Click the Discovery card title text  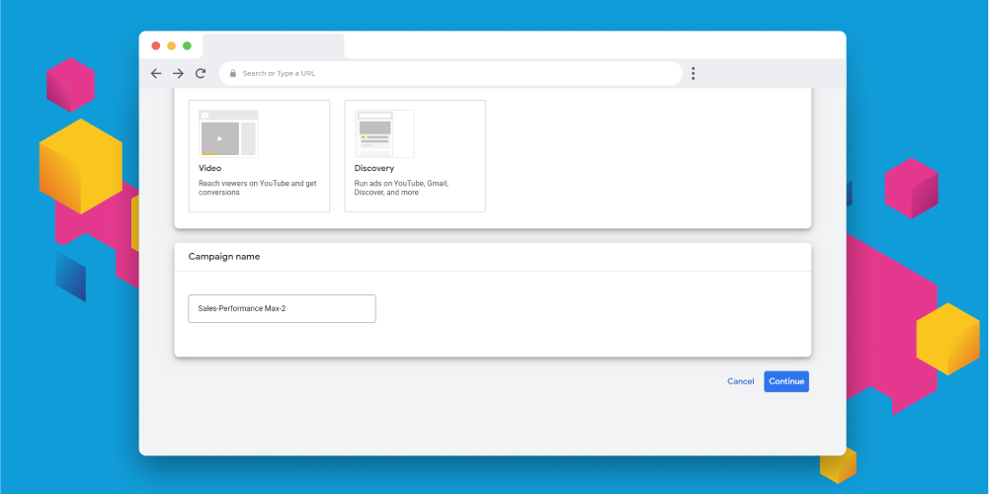tap(374, 168)
